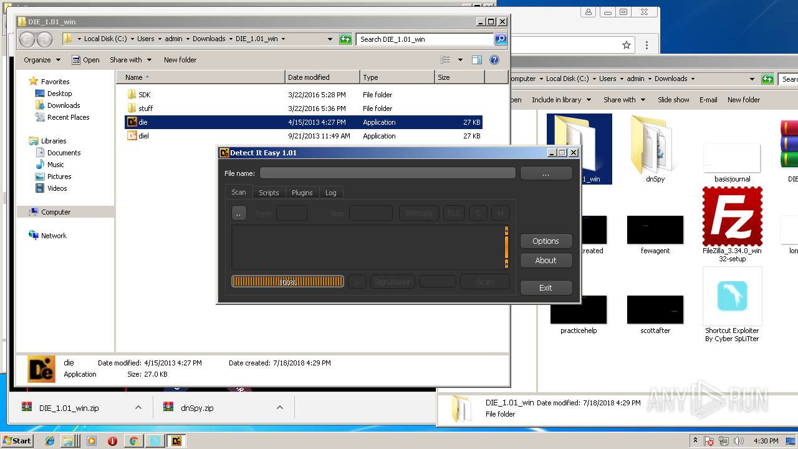Select Network in navigation pane
This screenshot has height=449, width=798.
[54, 236]
